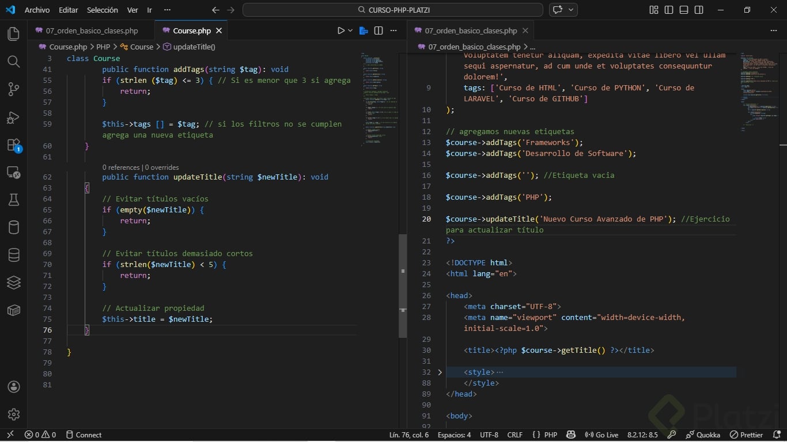Open the run button dropdown arrow
This screenshot has width=787, height=442.
click(x=351, y=31)
